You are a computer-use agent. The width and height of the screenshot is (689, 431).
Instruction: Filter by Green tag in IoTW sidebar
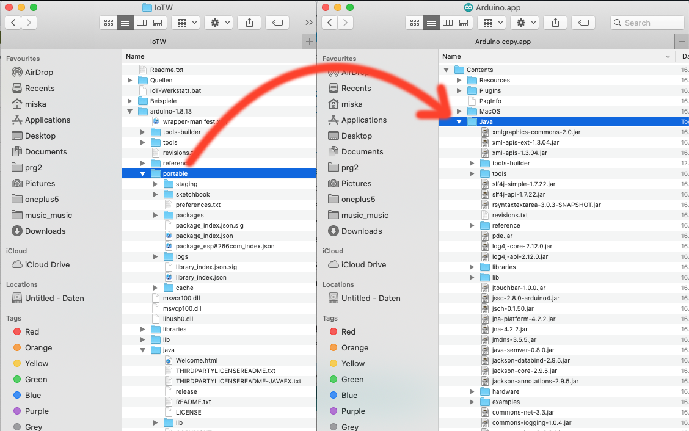tap(36, 379)
